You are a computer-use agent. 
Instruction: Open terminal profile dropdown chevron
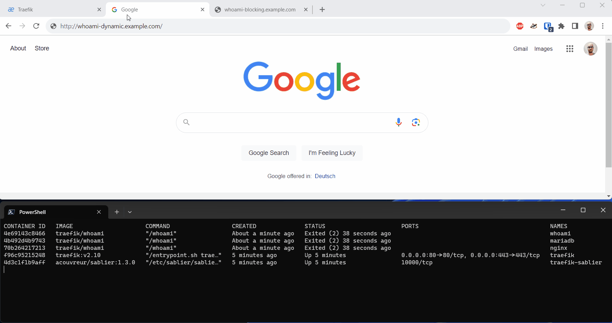coord(130,212)
